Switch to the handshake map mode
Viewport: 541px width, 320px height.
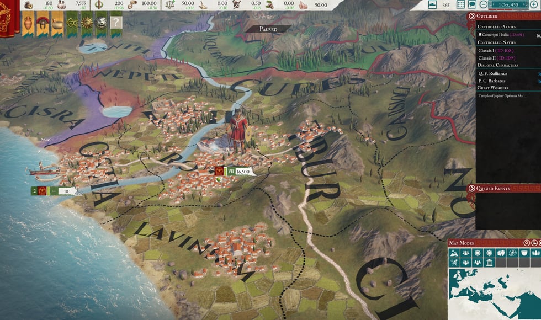coord(512,253)
